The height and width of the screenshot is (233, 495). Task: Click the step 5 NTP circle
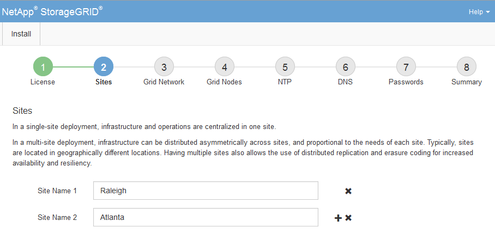(x=285, y=67)
